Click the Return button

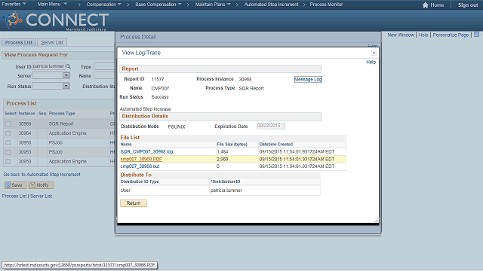tap(134, 203)
